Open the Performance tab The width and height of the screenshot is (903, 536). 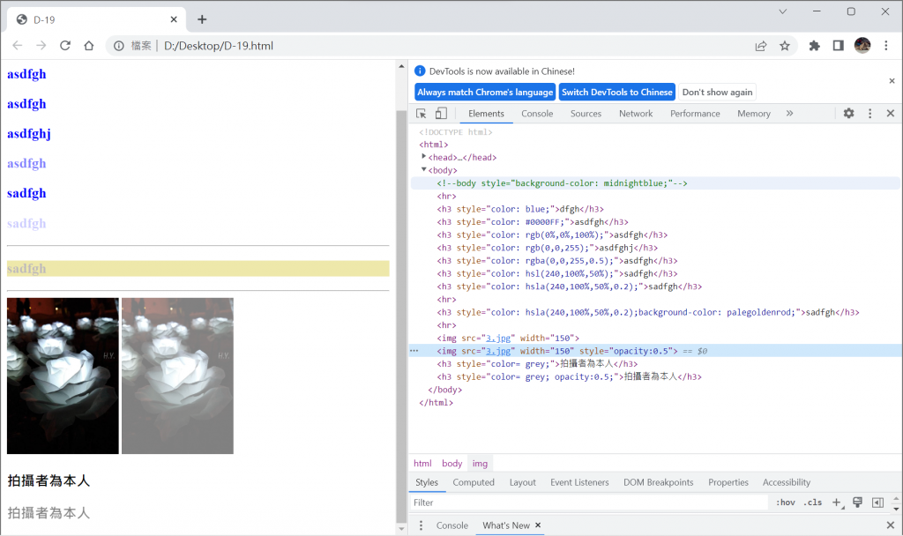[695, 114]
